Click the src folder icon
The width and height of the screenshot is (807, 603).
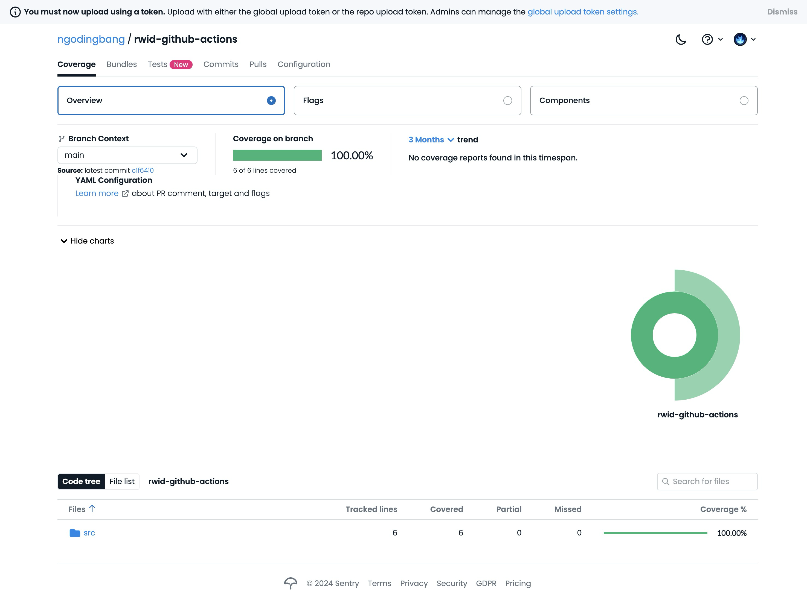75,533
